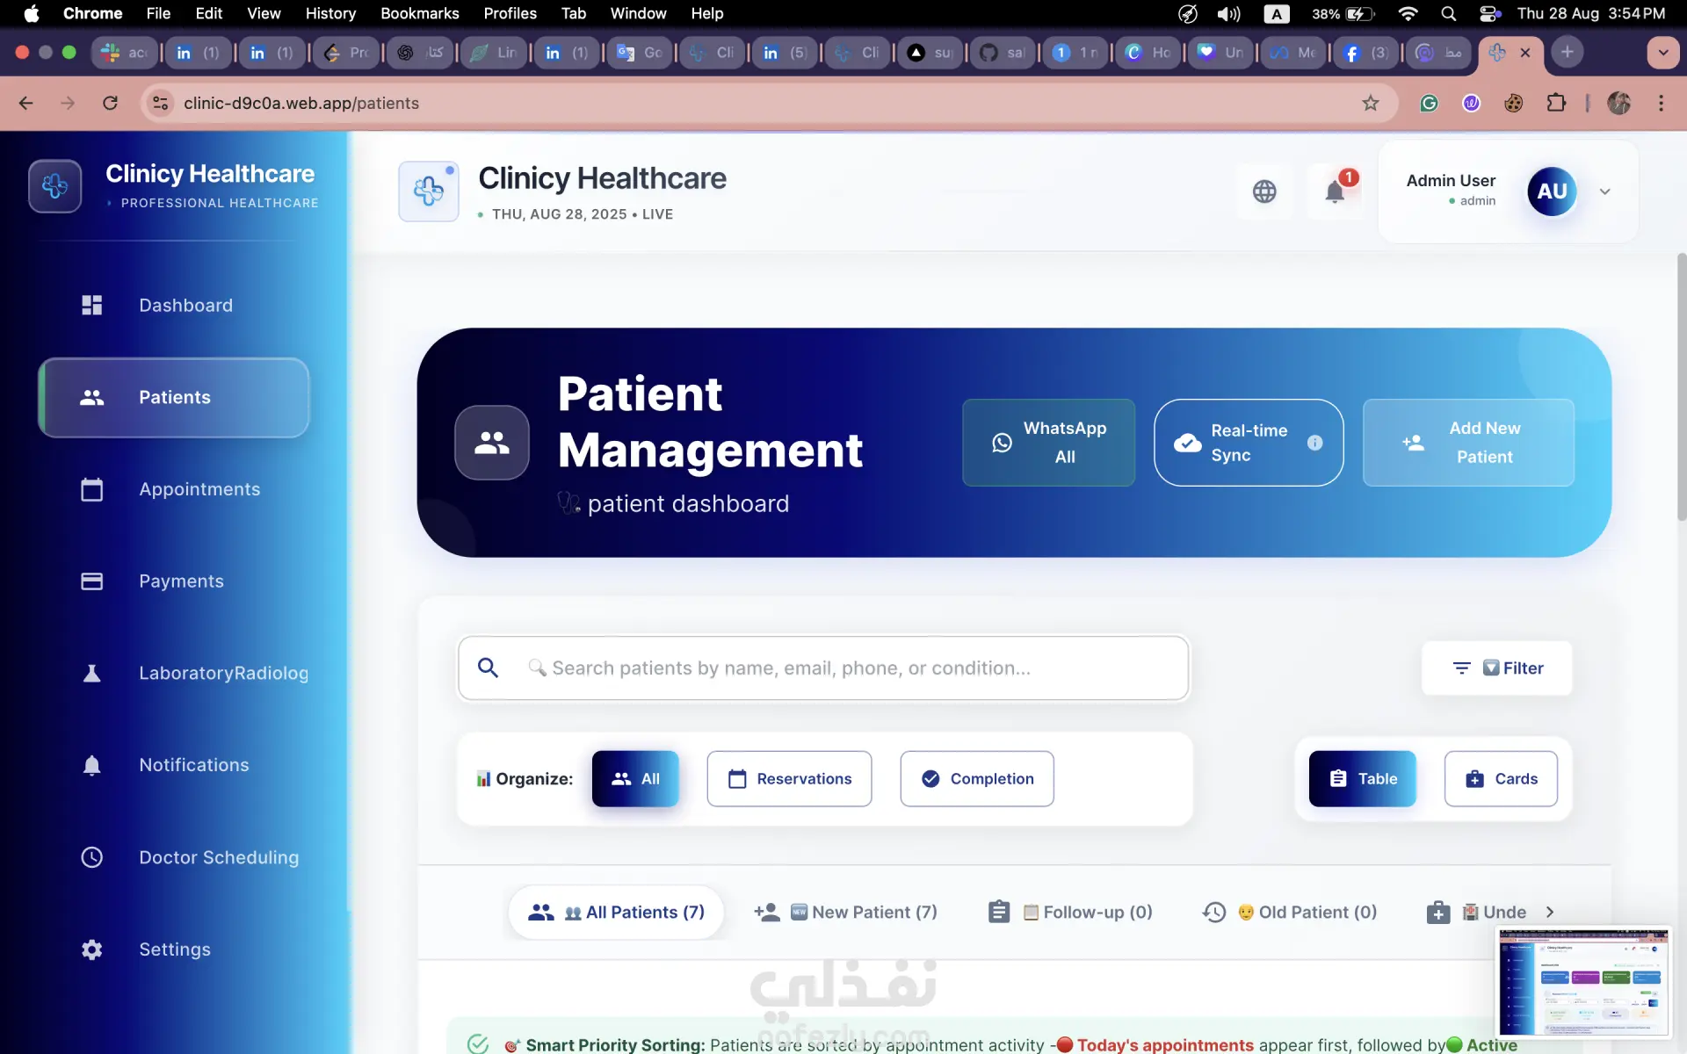
Task: Click the search magnifier icon in search box
Action: 489,668
